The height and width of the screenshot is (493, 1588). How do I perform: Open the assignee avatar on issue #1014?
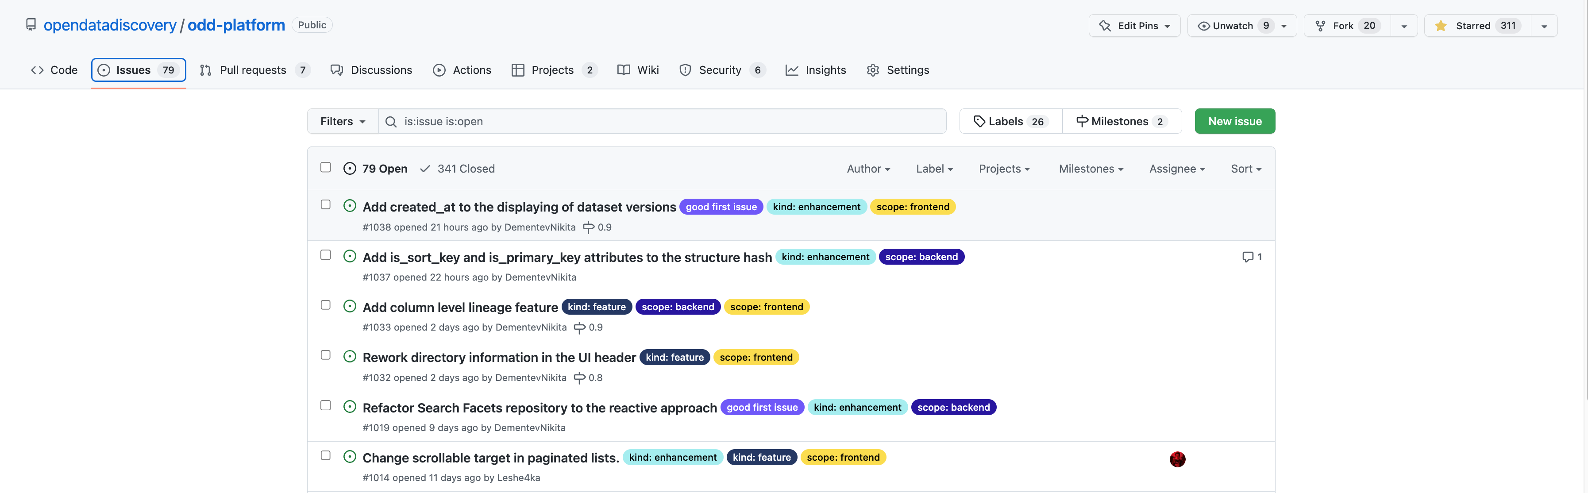click(x=1177, y=459)
